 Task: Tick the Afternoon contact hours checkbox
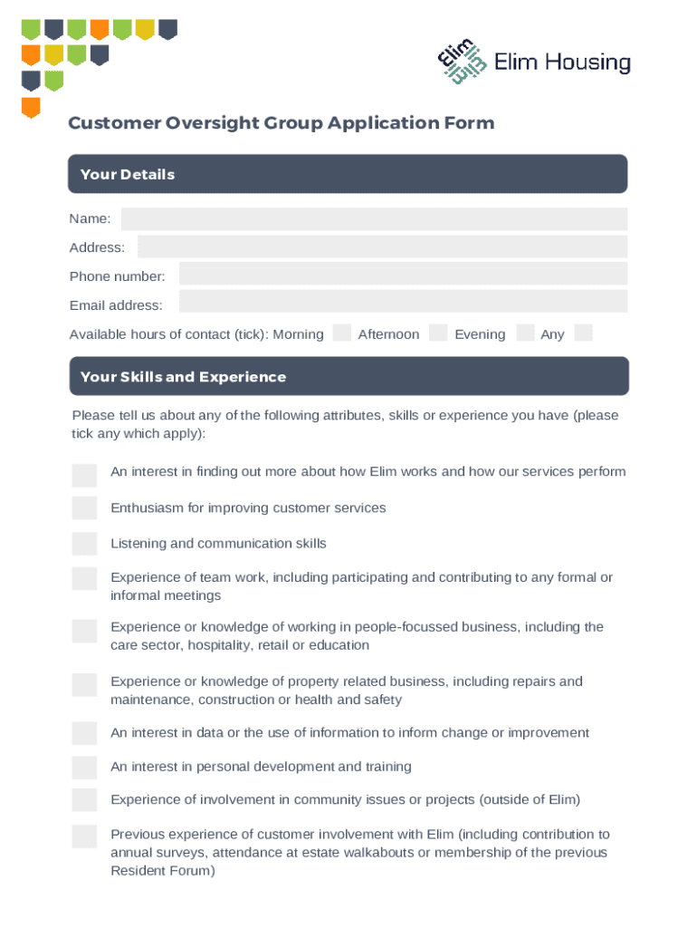[x=438, y=333]
